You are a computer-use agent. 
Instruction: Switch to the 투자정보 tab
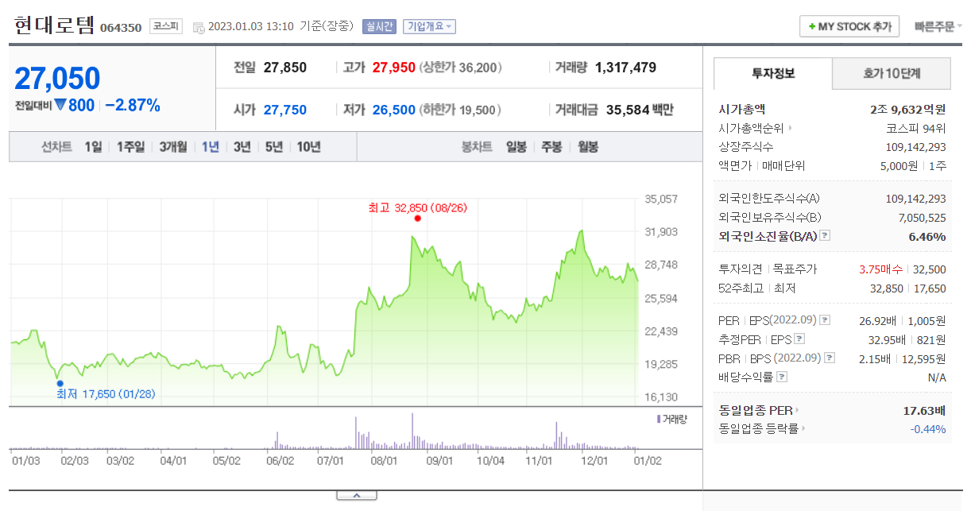pyautogui.click(x=773, y=73)
